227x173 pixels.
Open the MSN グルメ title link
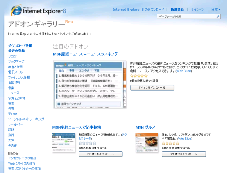(x=145, y=127)
